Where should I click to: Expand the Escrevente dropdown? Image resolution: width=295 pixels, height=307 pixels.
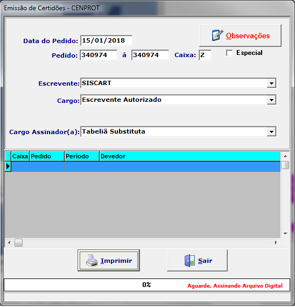tap(271, 83)
